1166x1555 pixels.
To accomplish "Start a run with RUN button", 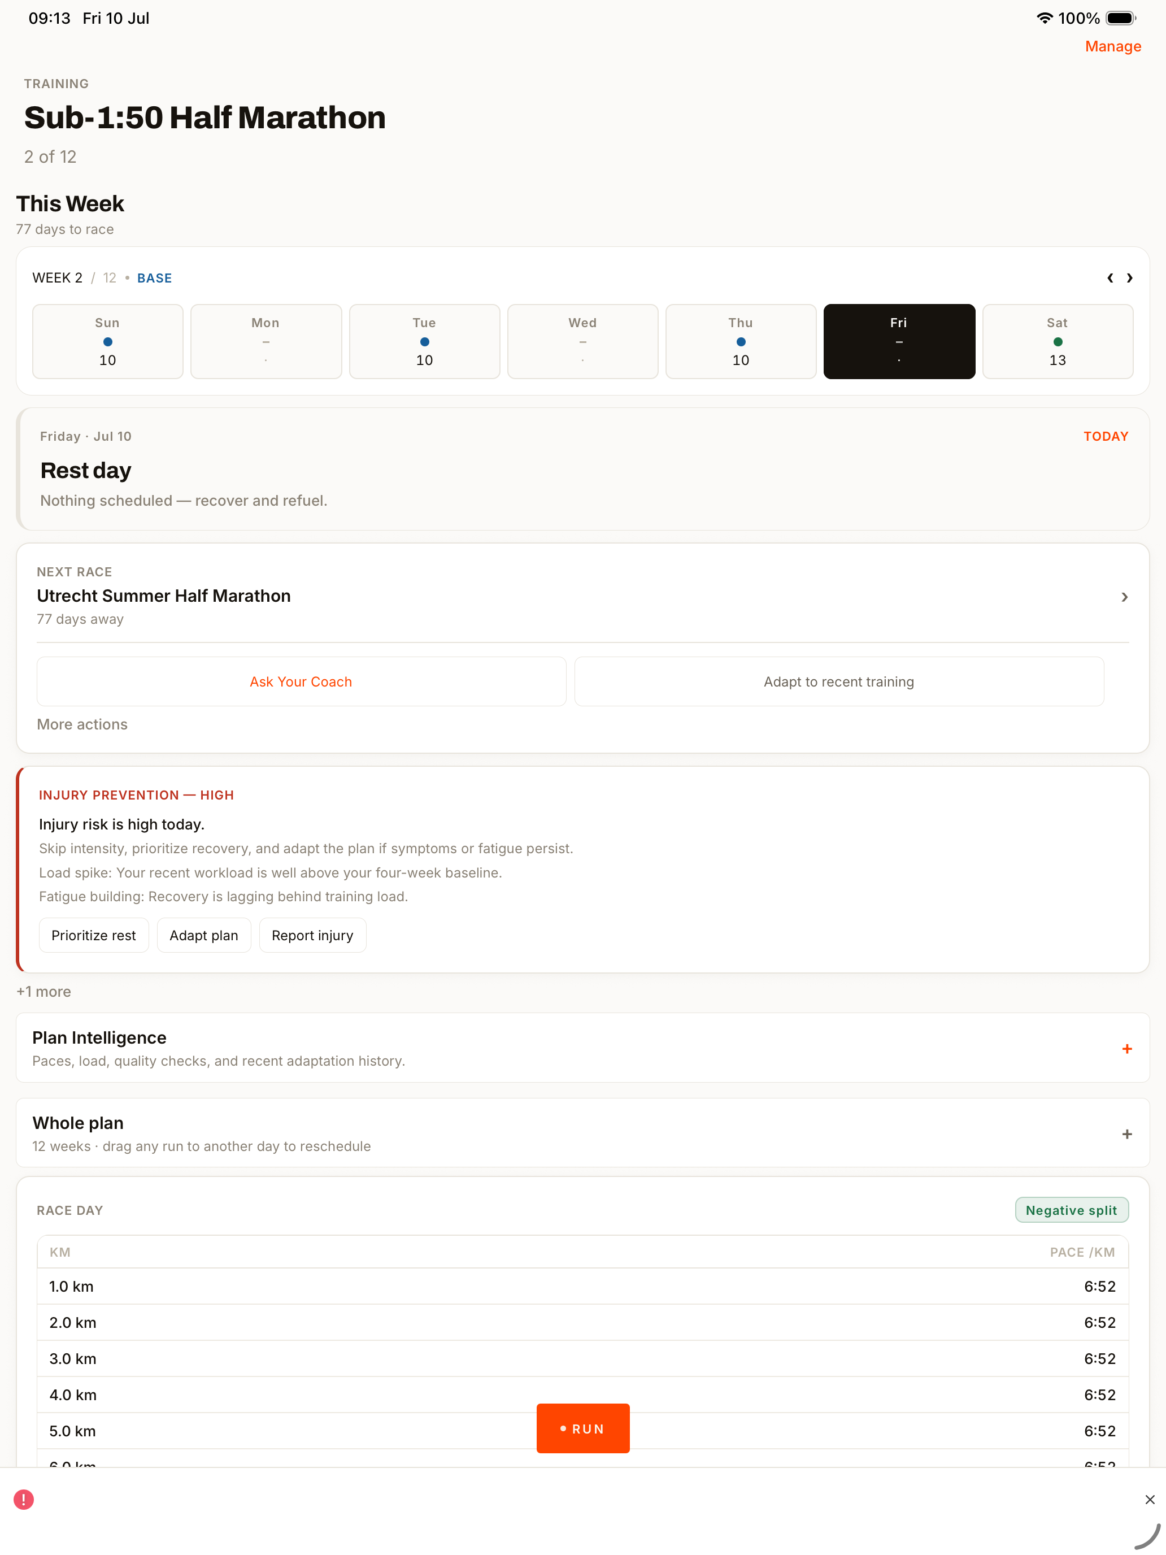I will 582,1428.
